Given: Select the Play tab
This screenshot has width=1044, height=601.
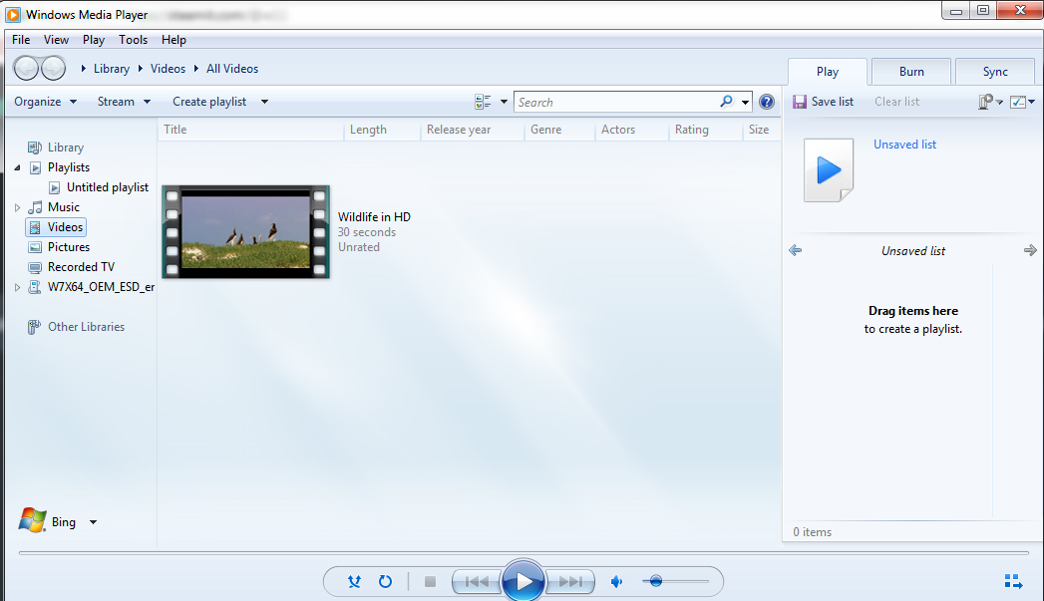Looking at the screenshot, I should tap(828, 71).
